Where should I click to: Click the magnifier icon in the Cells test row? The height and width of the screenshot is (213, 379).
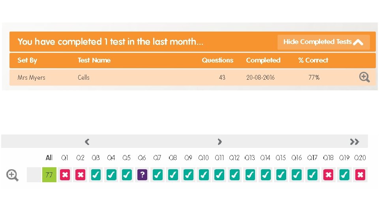(x=364, y=77)
